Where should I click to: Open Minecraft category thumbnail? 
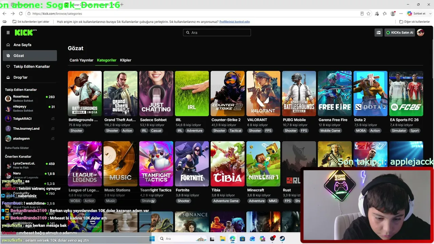click(263, 164)
